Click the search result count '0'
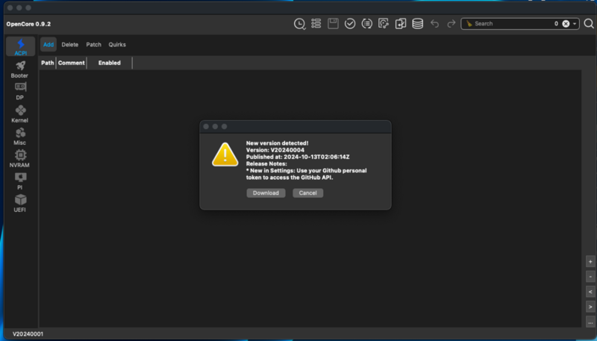The width and height of the screenshot is (597, 341). tap(556, 24)
